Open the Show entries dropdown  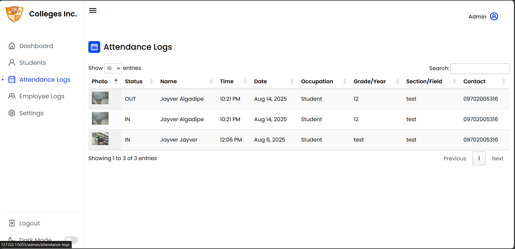[x=113, y=68]
